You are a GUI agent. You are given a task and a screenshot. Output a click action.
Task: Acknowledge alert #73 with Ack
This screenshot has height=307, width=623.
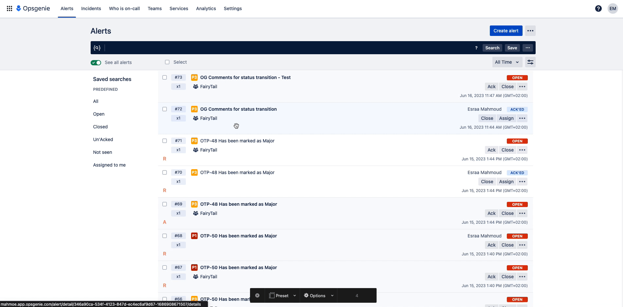(x=491, y=87)
